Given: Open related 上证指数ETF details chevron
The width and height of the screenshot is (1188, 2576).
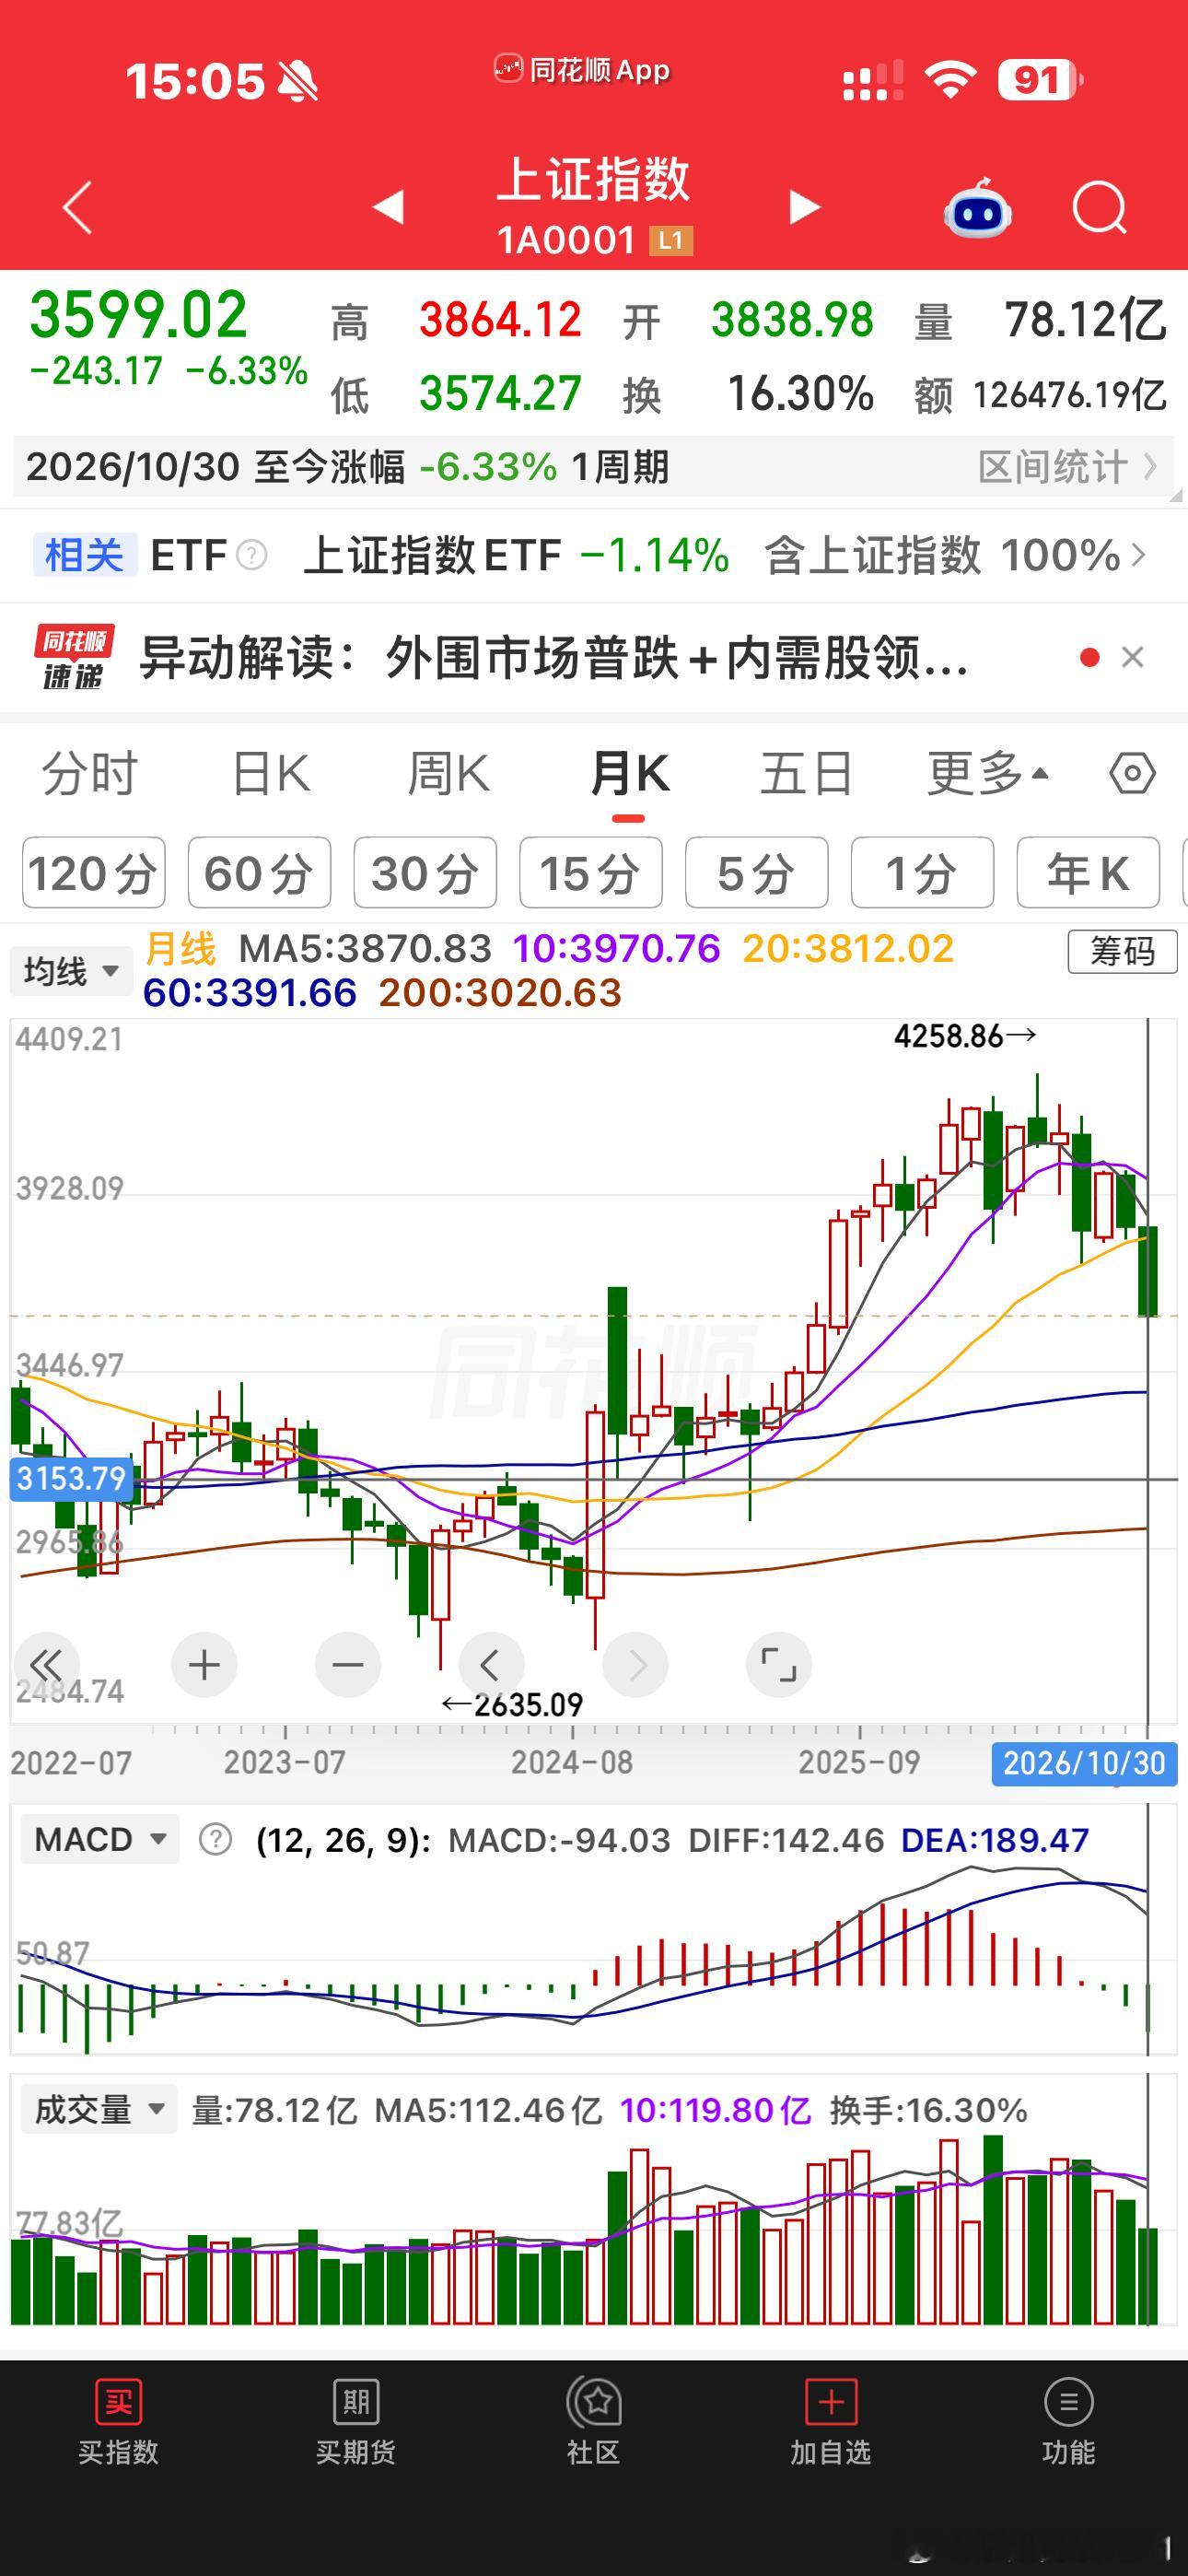Looking at the screenshot, I should point(1138,555).
